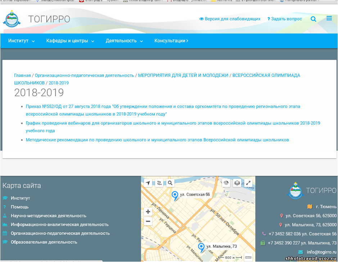Image resolution: width=338 pixels, height=262 pixels.
Task: Open breadcrumb МЕРОПРИЯТИЯ ДЛЯ ДЕТЕЙ И МОЛОДЕЖИ
Action: 183,75
